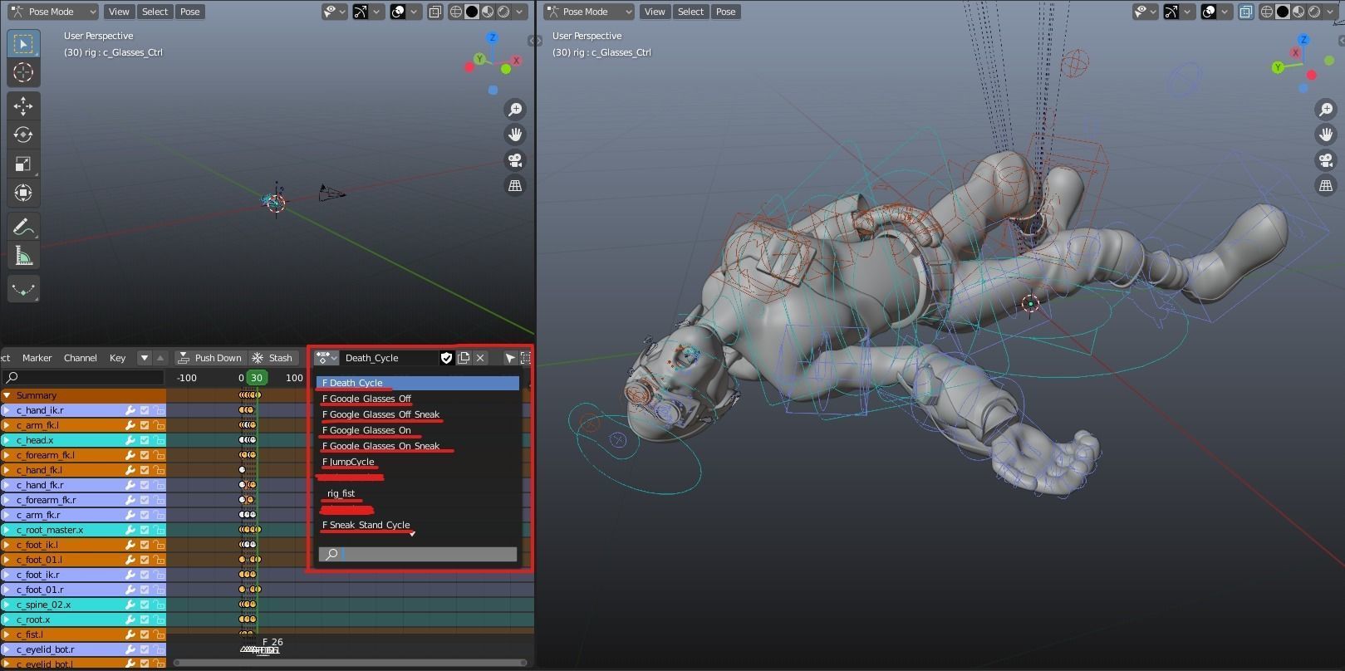Toggle overlays display in left viewport

pyautogui.click(x=398, y=12)
